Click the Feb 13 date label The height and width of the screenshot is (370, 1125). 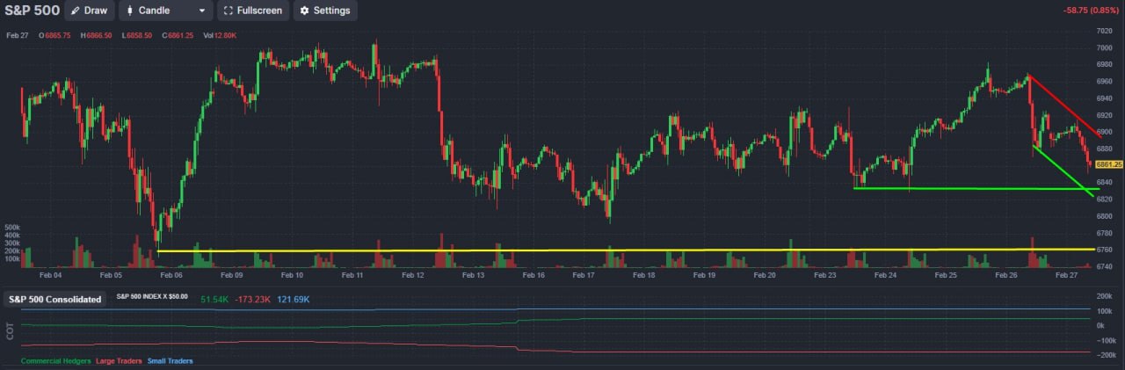coord(473,275)
